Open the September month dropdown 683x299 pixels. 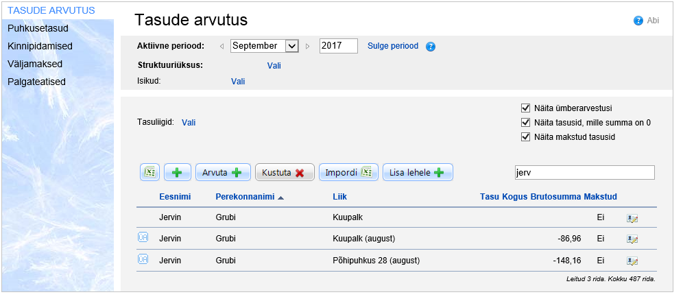(291, 46)
